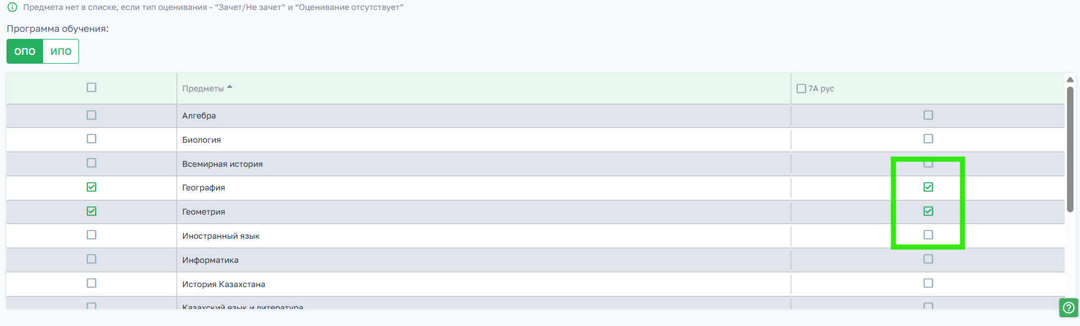Uncheck the Геометрия row checkbox on left
This screenshot has height=326, width=1080.
tap(92, 211)
